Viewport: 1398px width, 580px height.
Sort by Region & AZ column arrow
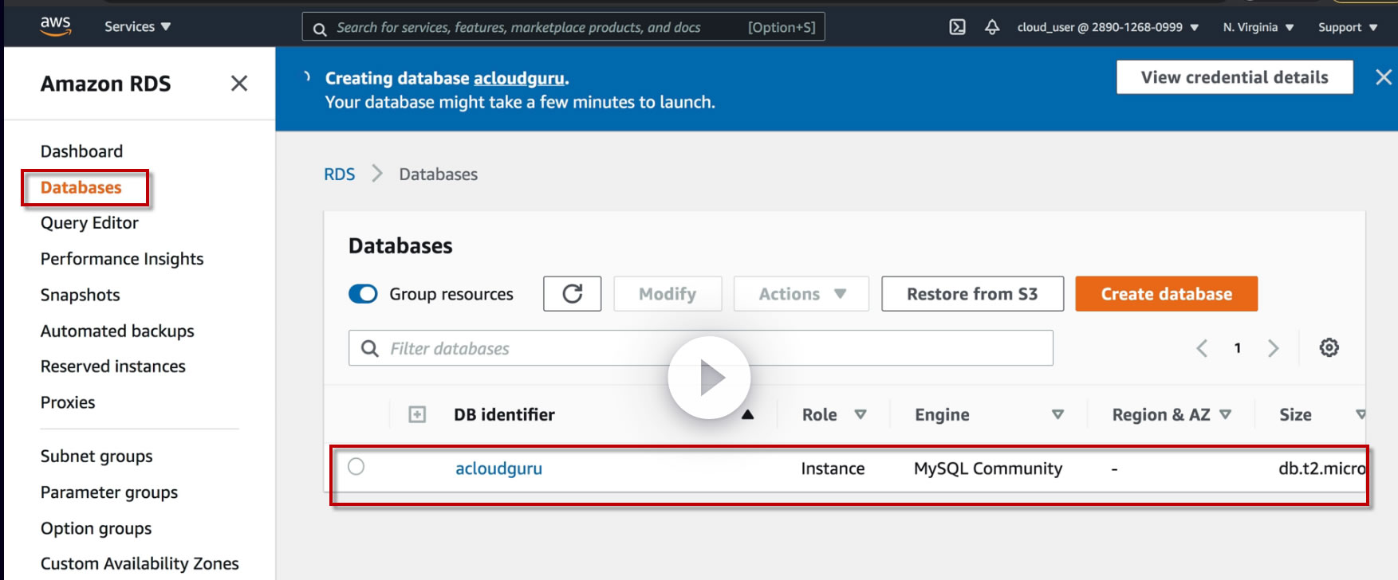tap(1226, 414)
